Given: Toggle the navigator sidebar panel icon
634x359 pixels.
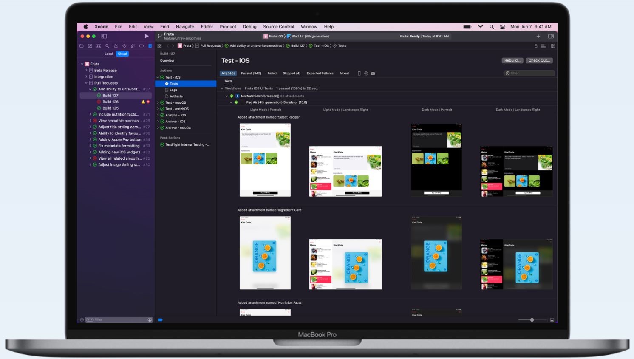Looking at the screenshot, I should 104,36.
